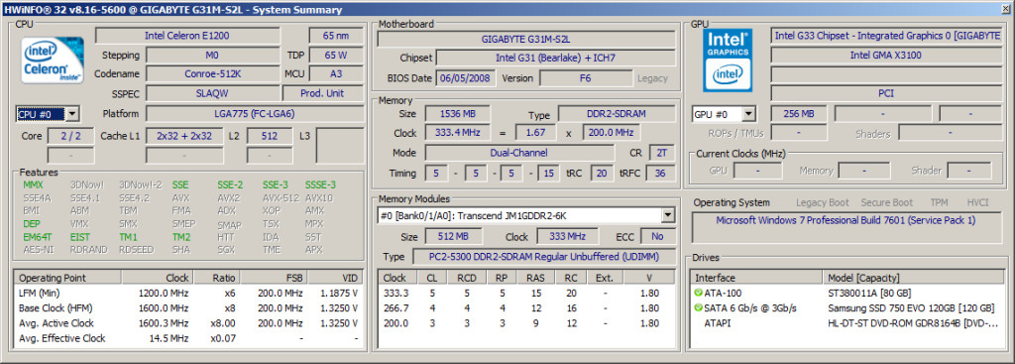Click the TPM status label
The width and height of the screenshot is (1015, 364).
[939, 202]
